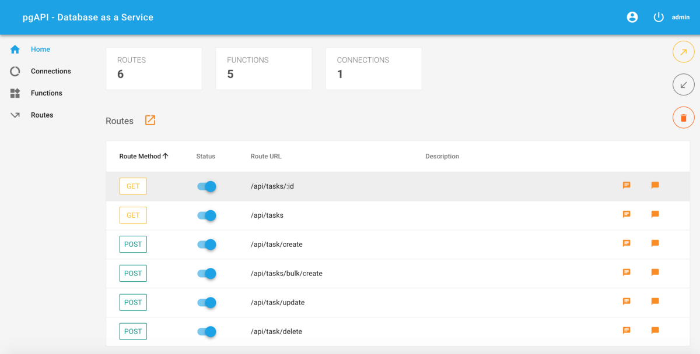Click the CONNECTIONS 1 summary card

coord(373,69)
